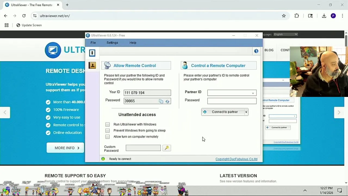Click the MORE INFO button on website

pos(65,148)
